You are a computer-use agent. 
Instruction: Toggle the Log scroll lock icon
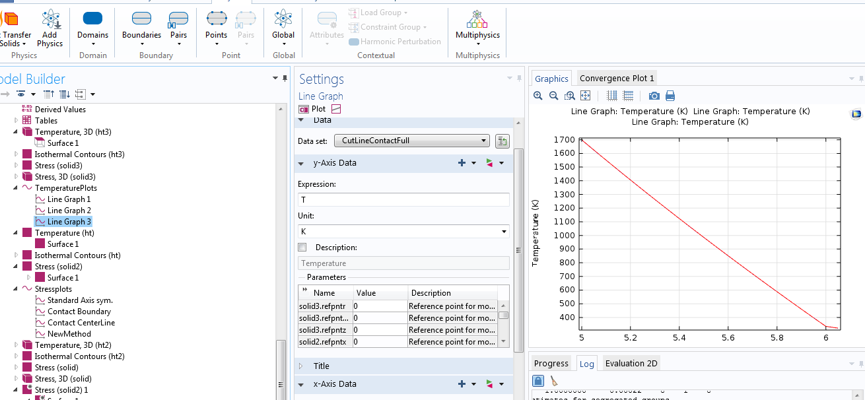click(x=538, y=381)
